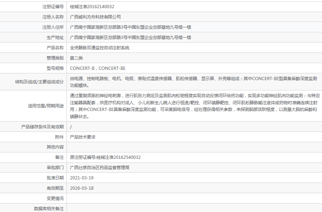
Task: Click the address value in 生产地址 row
Action: tap(131, 37)
